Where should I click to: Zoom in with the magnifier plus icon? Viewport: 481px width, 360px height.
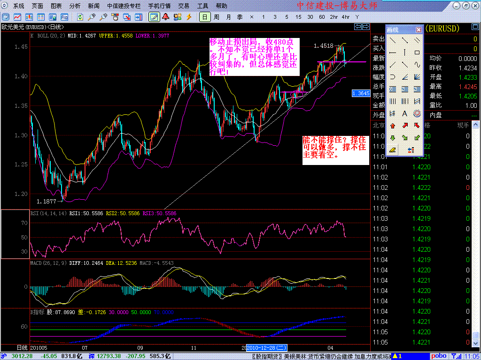point(92,17)
